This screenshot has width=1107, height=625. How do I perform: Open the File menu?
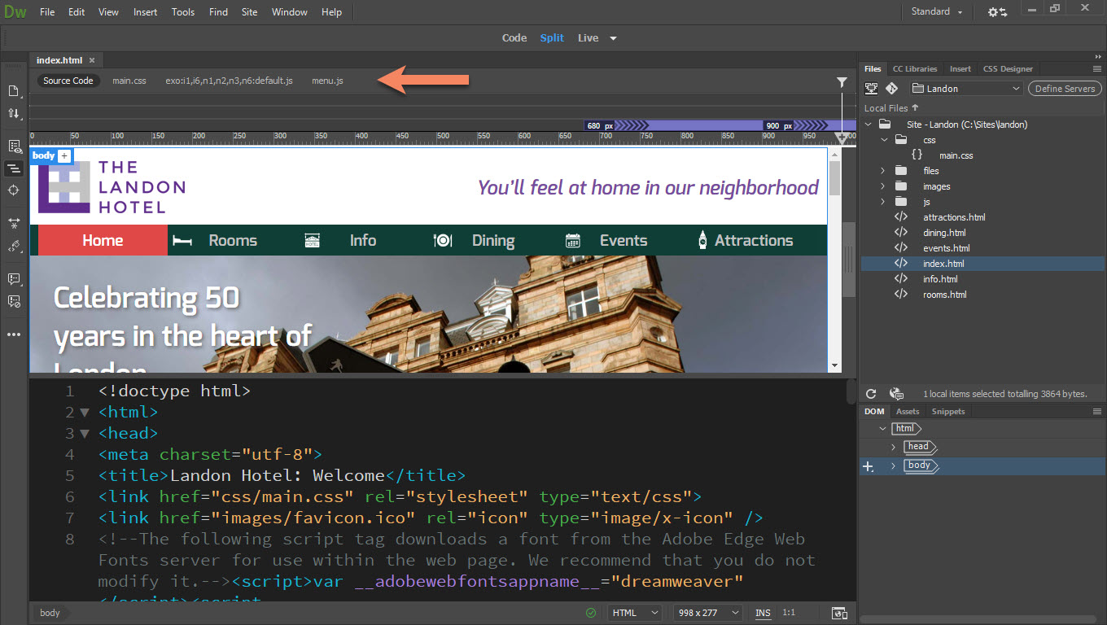pos(47,12)
